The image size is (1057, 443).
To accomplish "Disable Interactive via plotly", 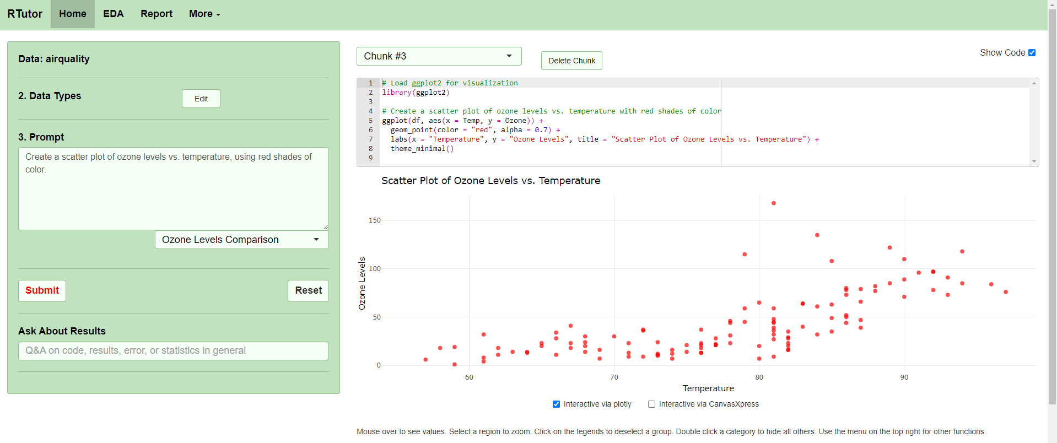I will 556,404.
